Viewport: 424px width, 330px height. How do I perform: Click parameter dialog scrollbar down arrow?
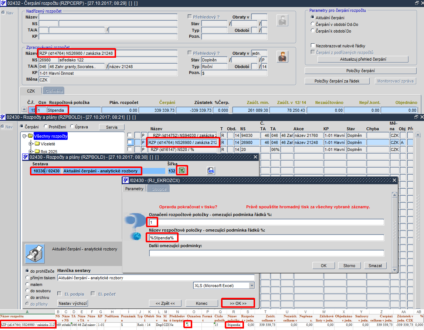[394, 270]
